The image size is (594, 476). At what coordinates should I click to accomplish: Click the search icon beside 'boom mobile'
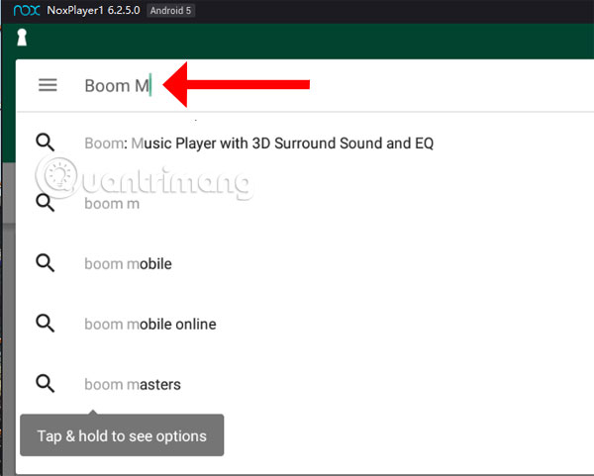(x=46, y=263)
